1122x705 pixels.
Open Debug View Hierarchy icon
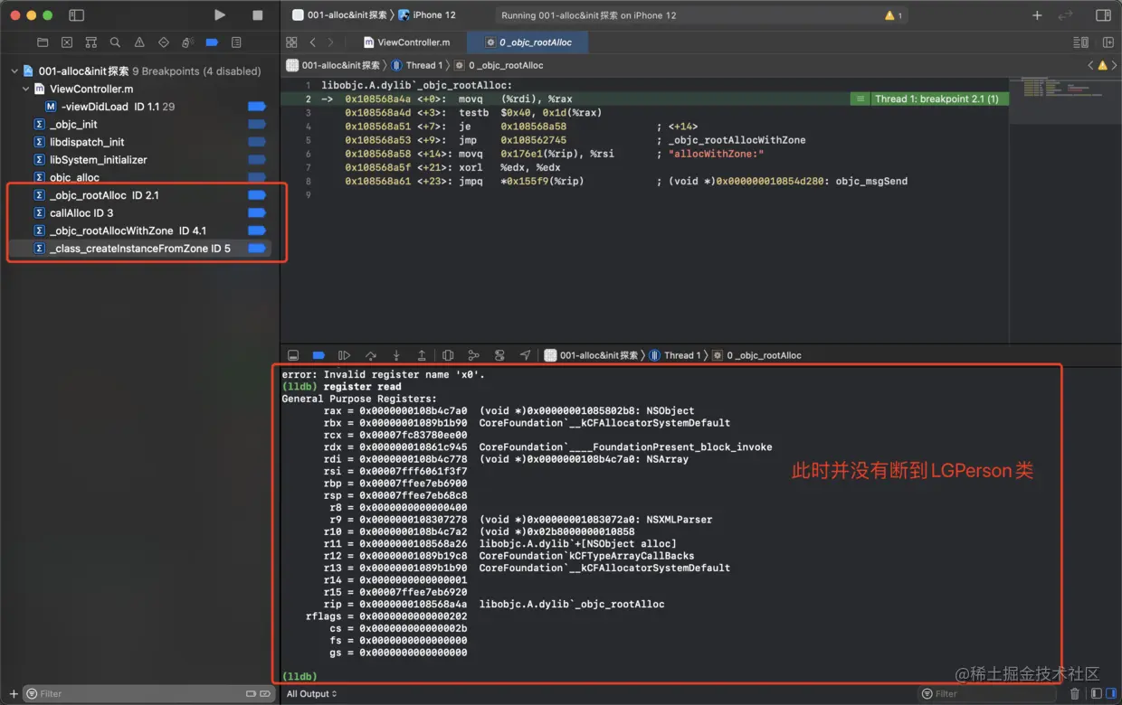(x=448, y=355)
